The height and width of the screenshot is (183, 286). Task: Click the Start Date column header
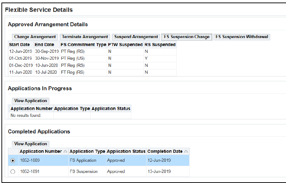pos(19,45)
